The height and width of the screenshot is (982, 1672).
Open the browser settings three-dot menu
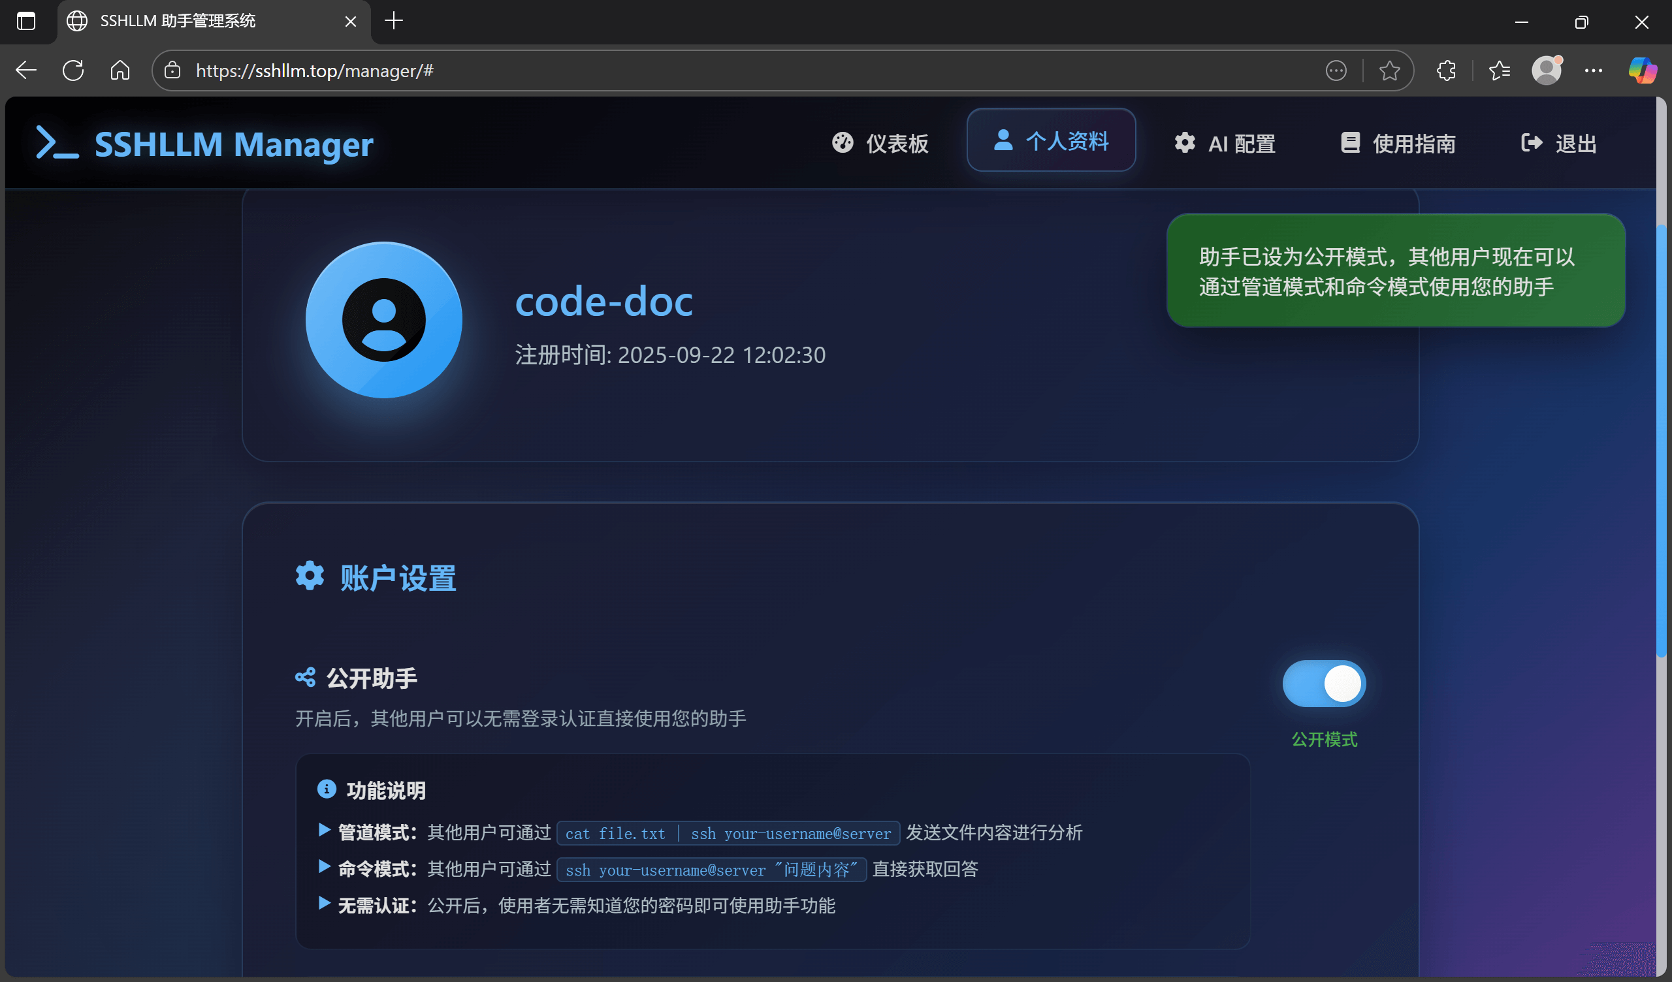(x=1595, y=70)
